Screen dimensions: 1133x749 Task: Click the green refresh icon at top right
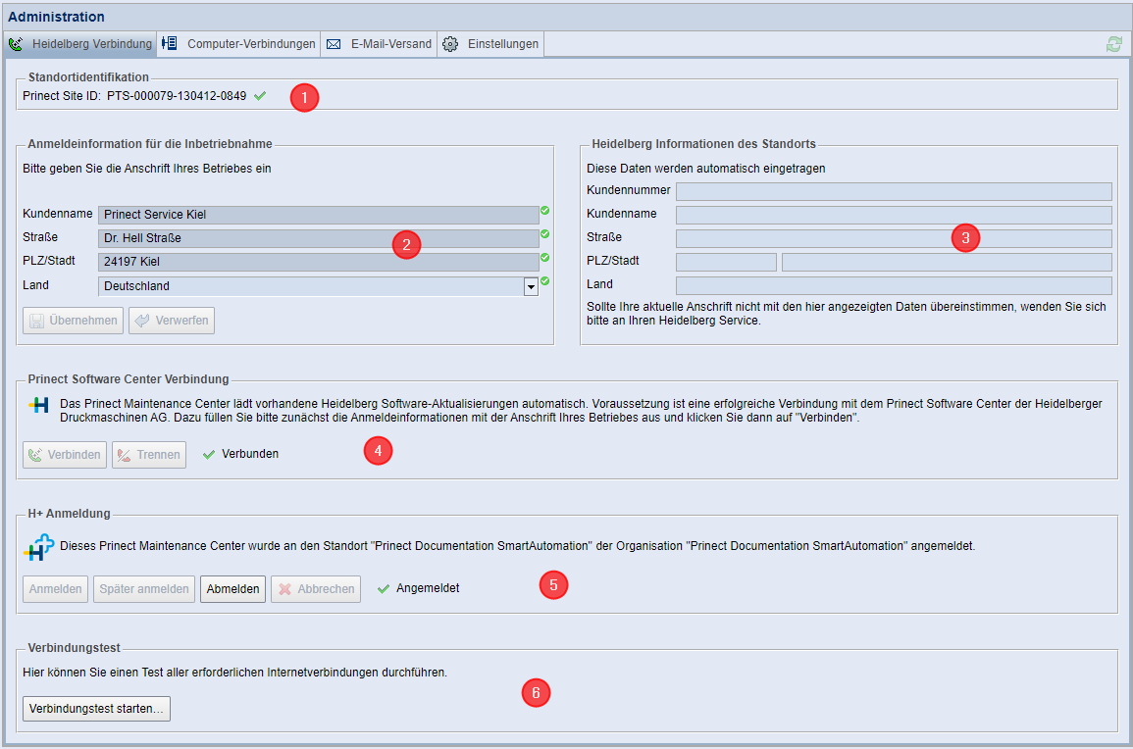1113,44
